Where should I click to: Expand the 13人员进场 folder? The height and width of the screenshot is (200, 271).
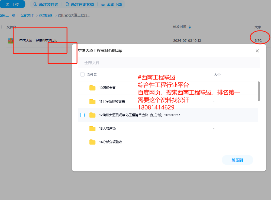click(92, 129)
